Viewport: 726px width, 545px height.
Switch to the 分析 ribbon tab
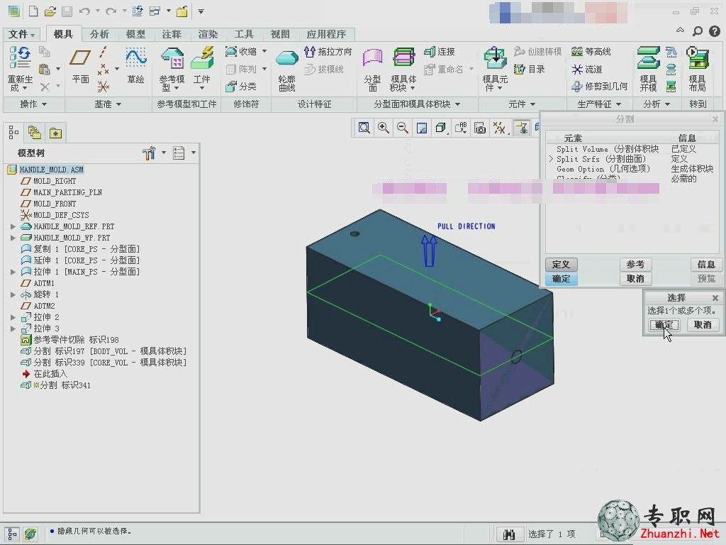coord(99,34)
